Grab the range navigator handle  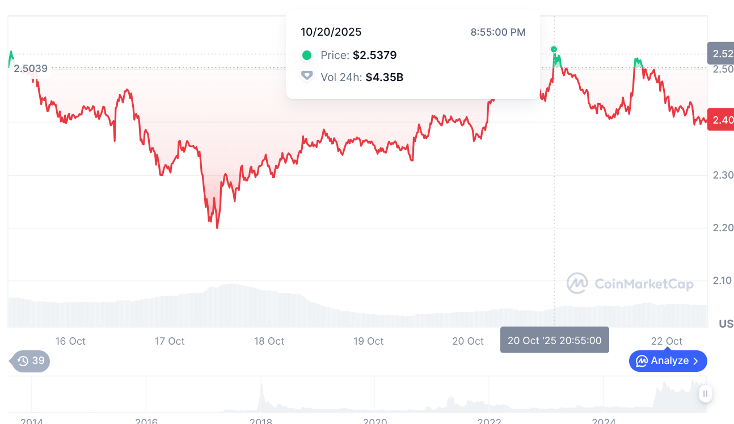click(705, 394)
